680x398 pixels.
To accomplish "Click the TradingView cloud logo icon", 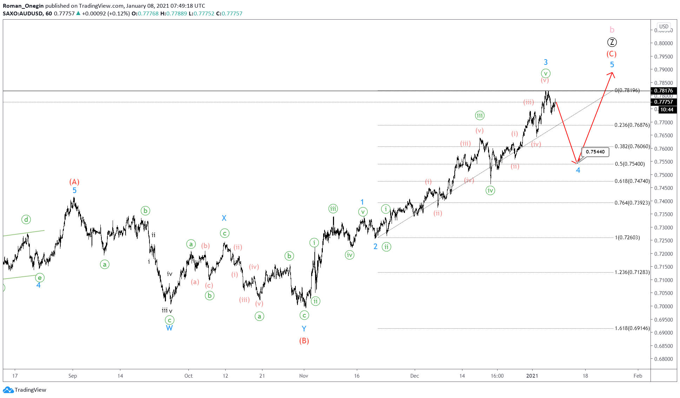I will pyautogui.click(x=8, y=390).
